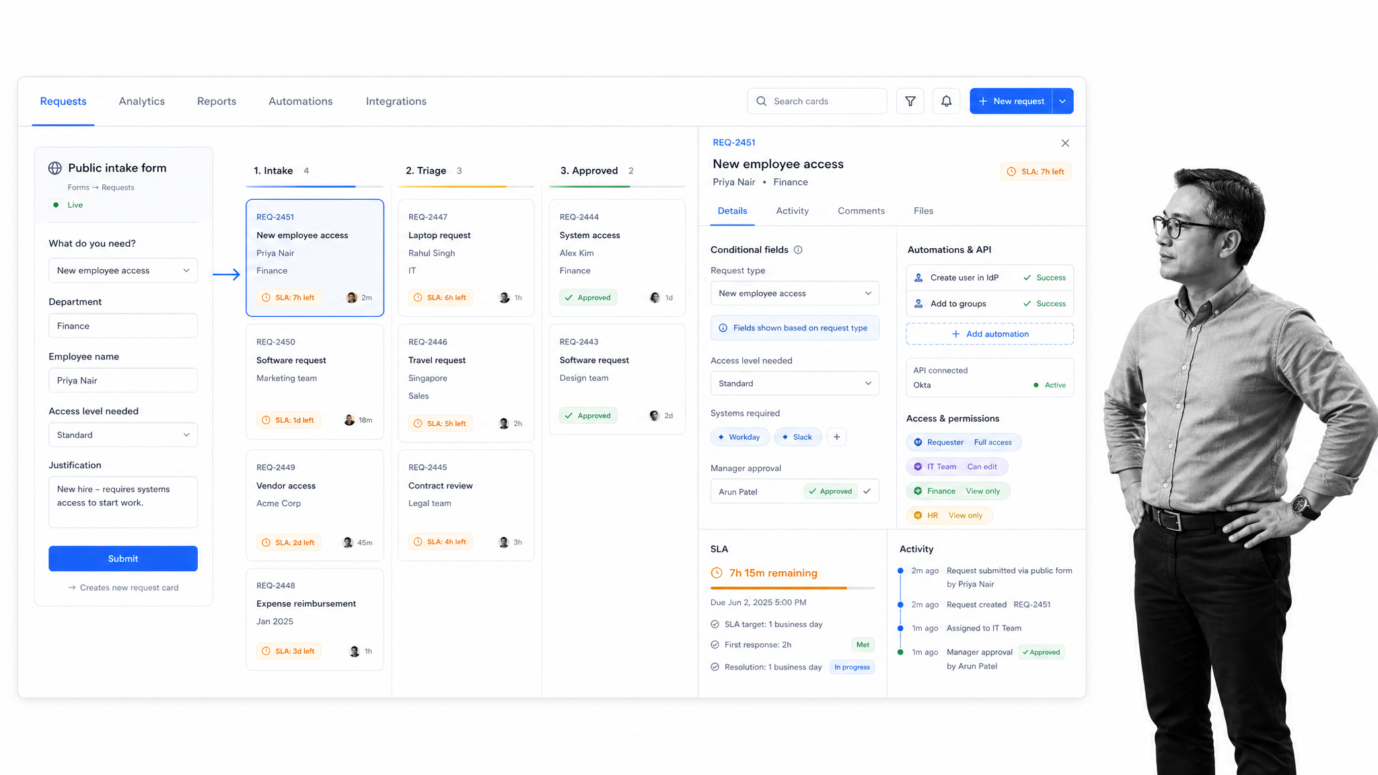1378x775 pixels.
Task: Expand the What do you need dropdown
Action: tap(123, 270)
